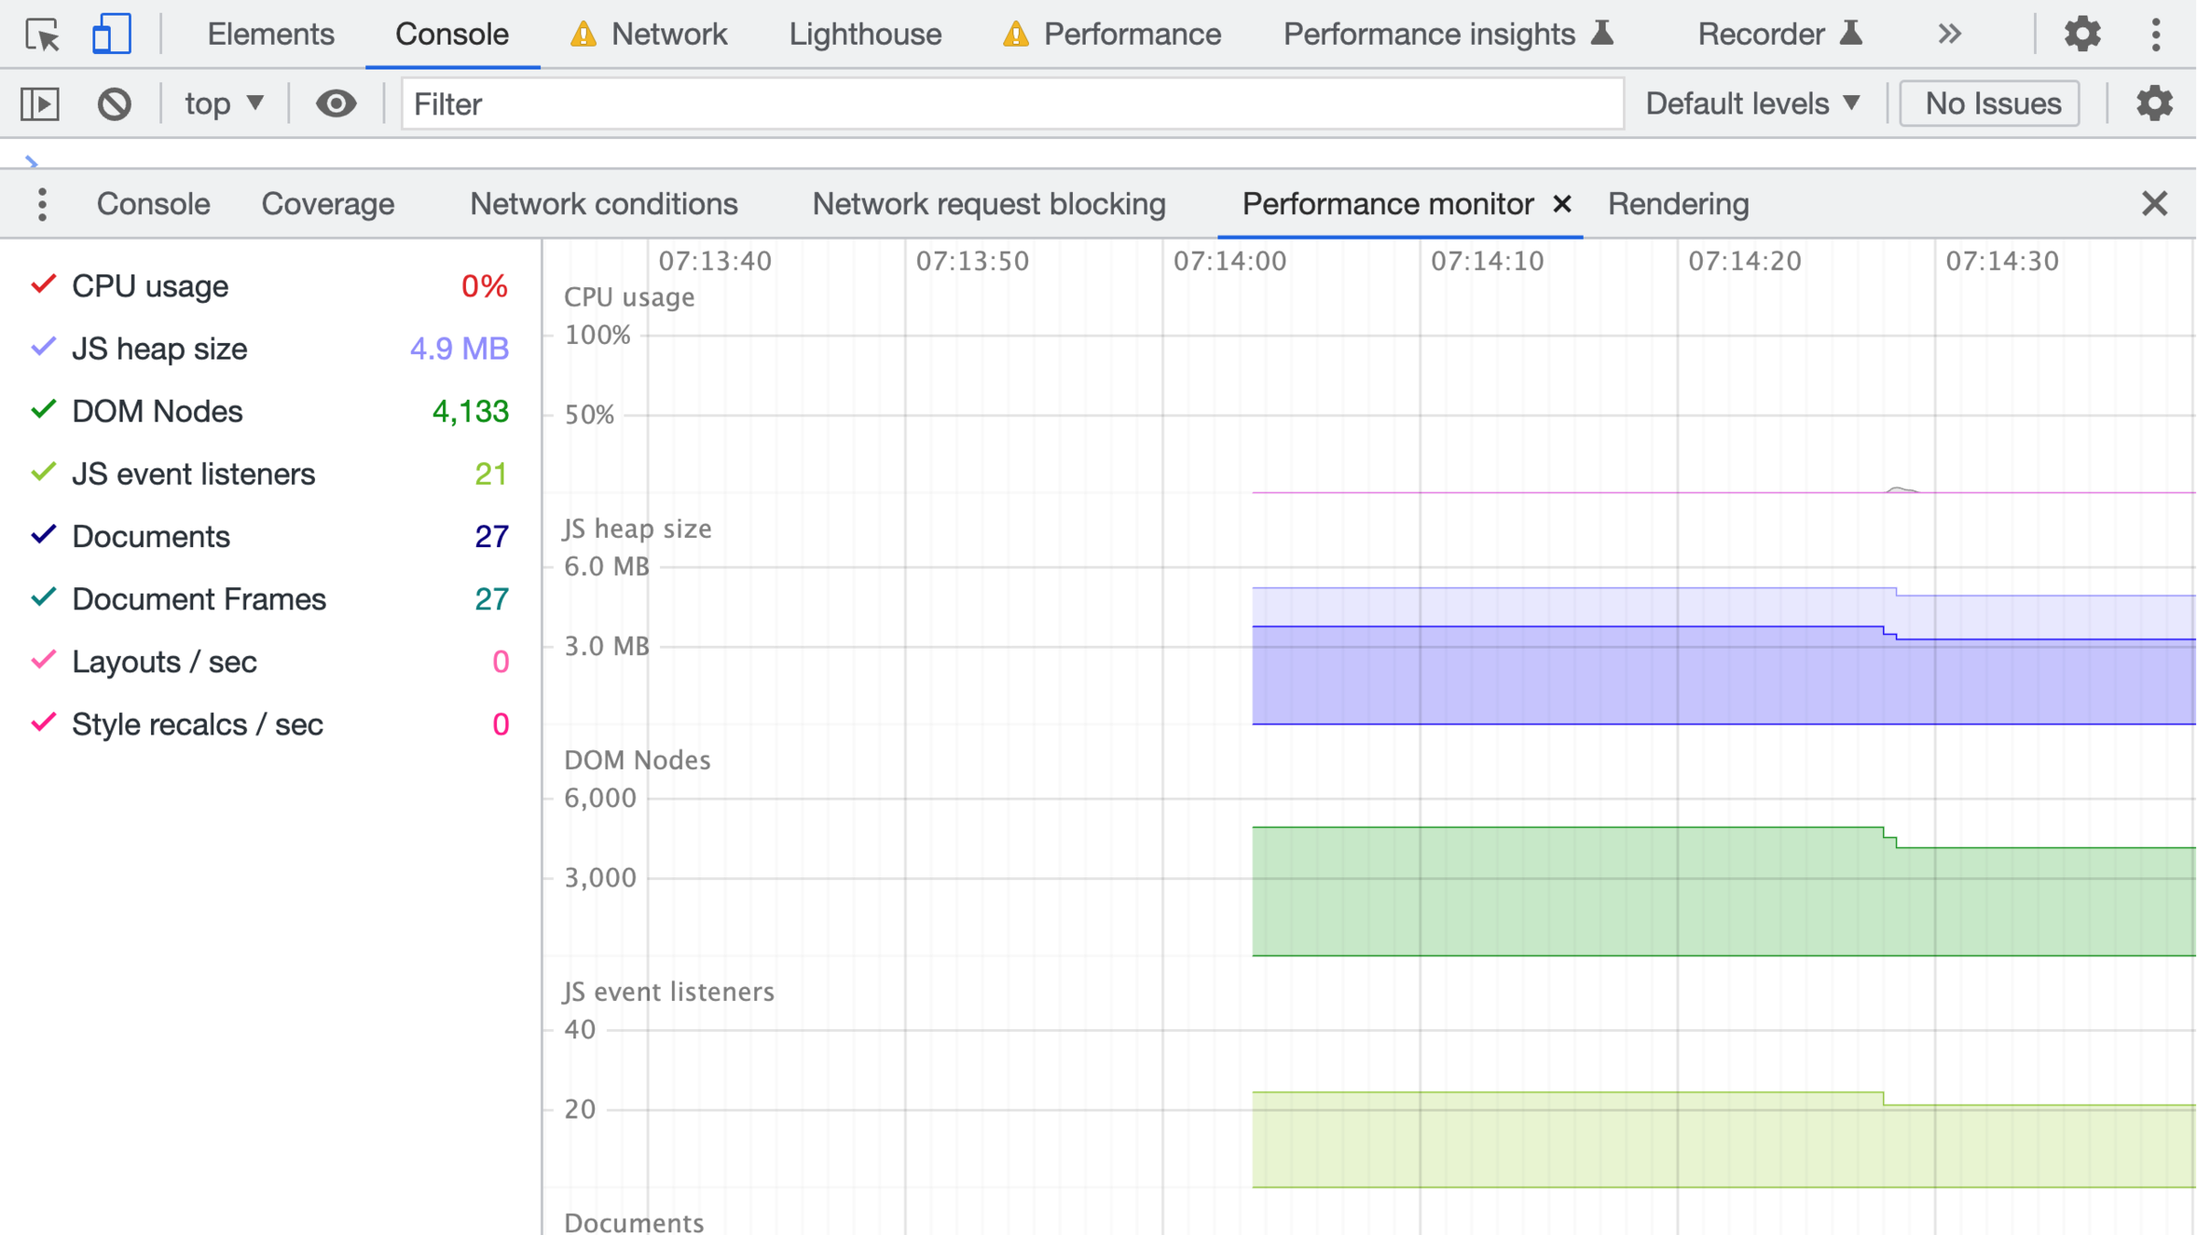This screenshot has width=2197, height=1235.
Task: Show more tabs with double chevron
Action: click(x=1949, y=35)
